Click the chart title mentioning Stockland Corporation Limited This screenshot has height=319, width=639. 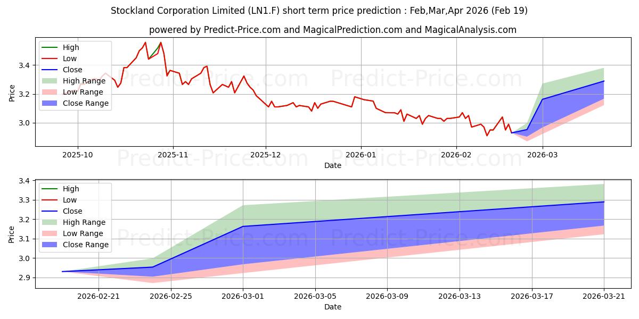pos(319,11)
